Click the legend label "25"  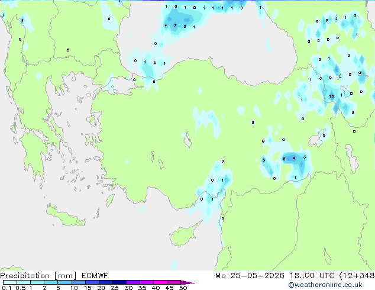[x=115, y=288]
